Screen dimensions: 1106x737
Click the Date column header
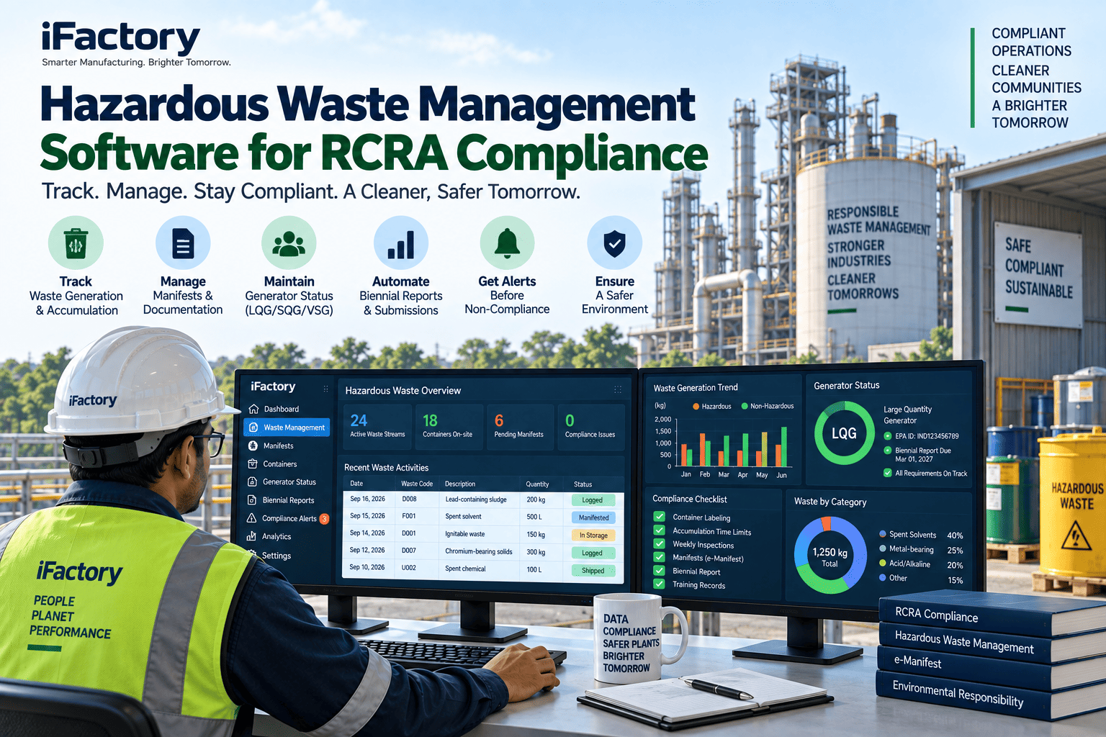[356, 484]
